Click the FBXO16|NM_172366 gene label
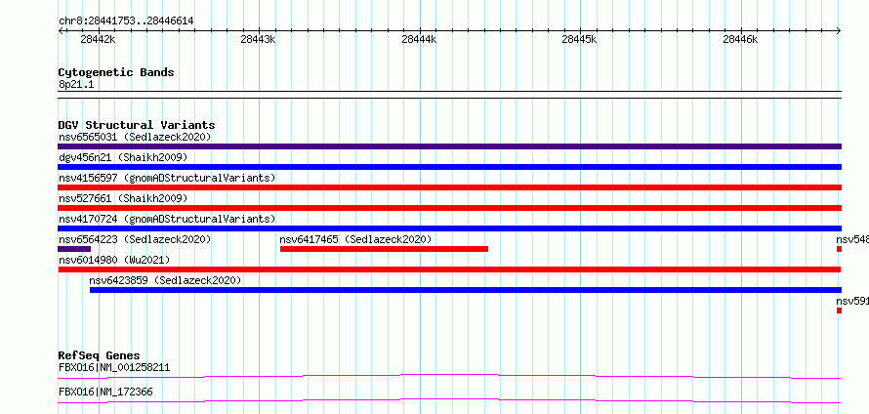 point(105,392)
